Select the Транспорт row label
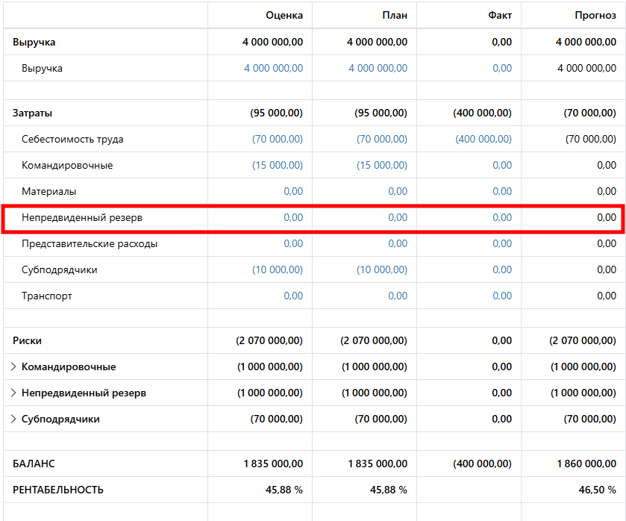The height and width of the screenshot is (521, 626). point(47,296)
